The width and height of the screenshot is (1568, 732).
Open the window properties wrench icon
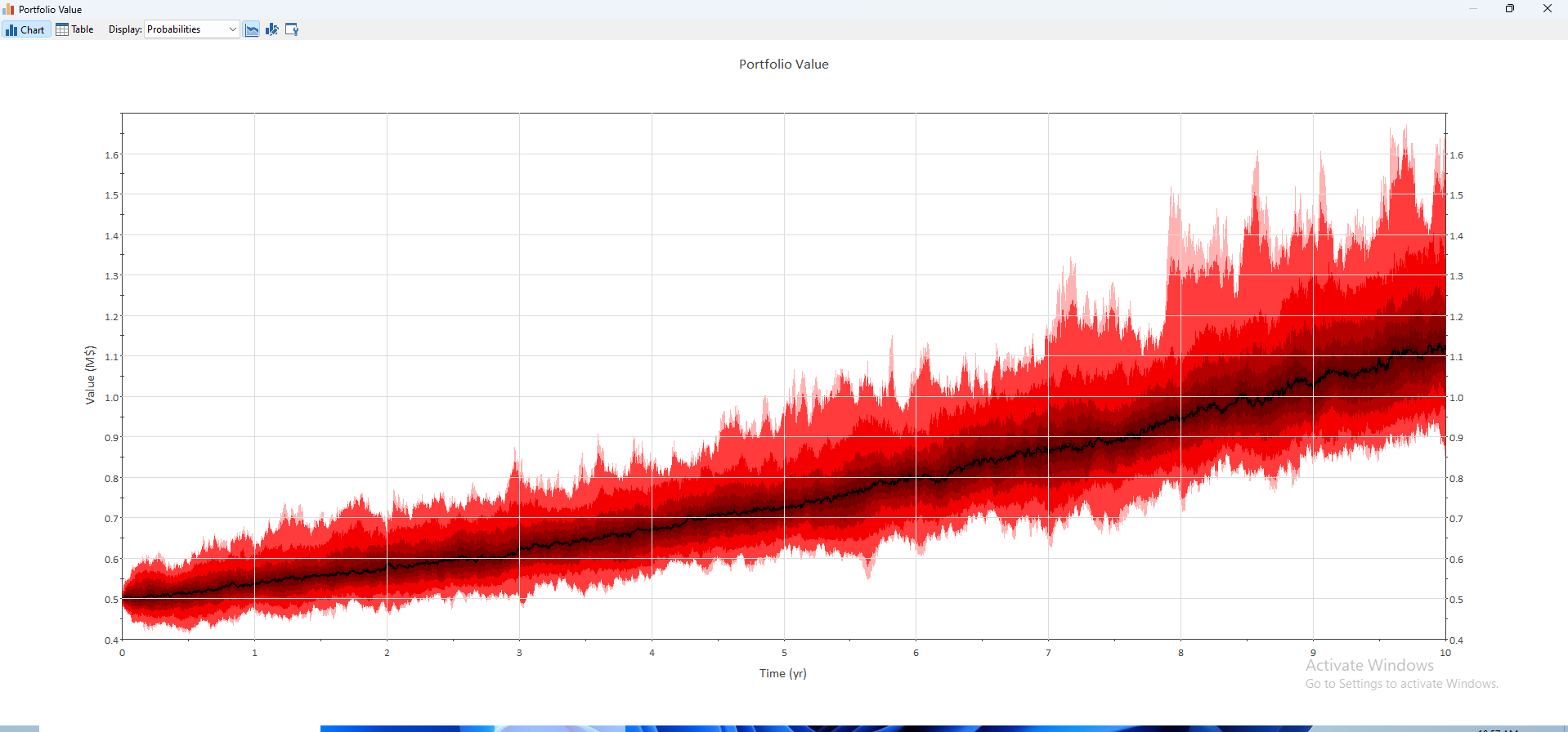pos(292,29)
